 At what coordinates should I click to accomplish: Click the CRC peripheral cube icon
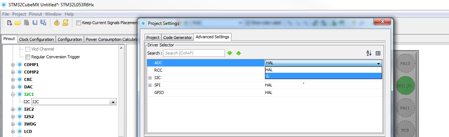pyautogui.click(x=20, y=79)
